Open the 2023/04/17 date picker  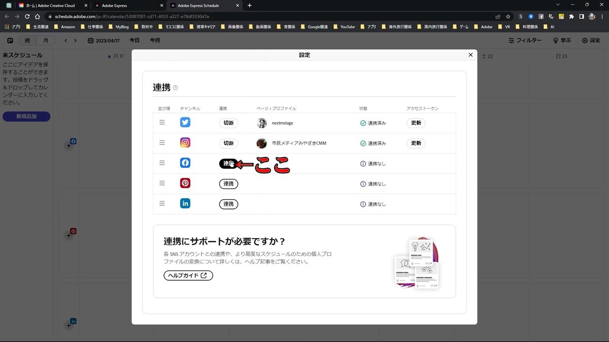pyautogui.click(x=104, y=41)
